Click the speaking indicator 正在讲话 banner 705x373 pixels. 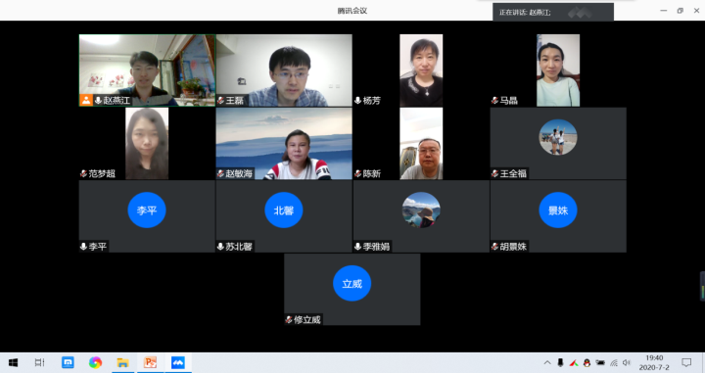553,12
